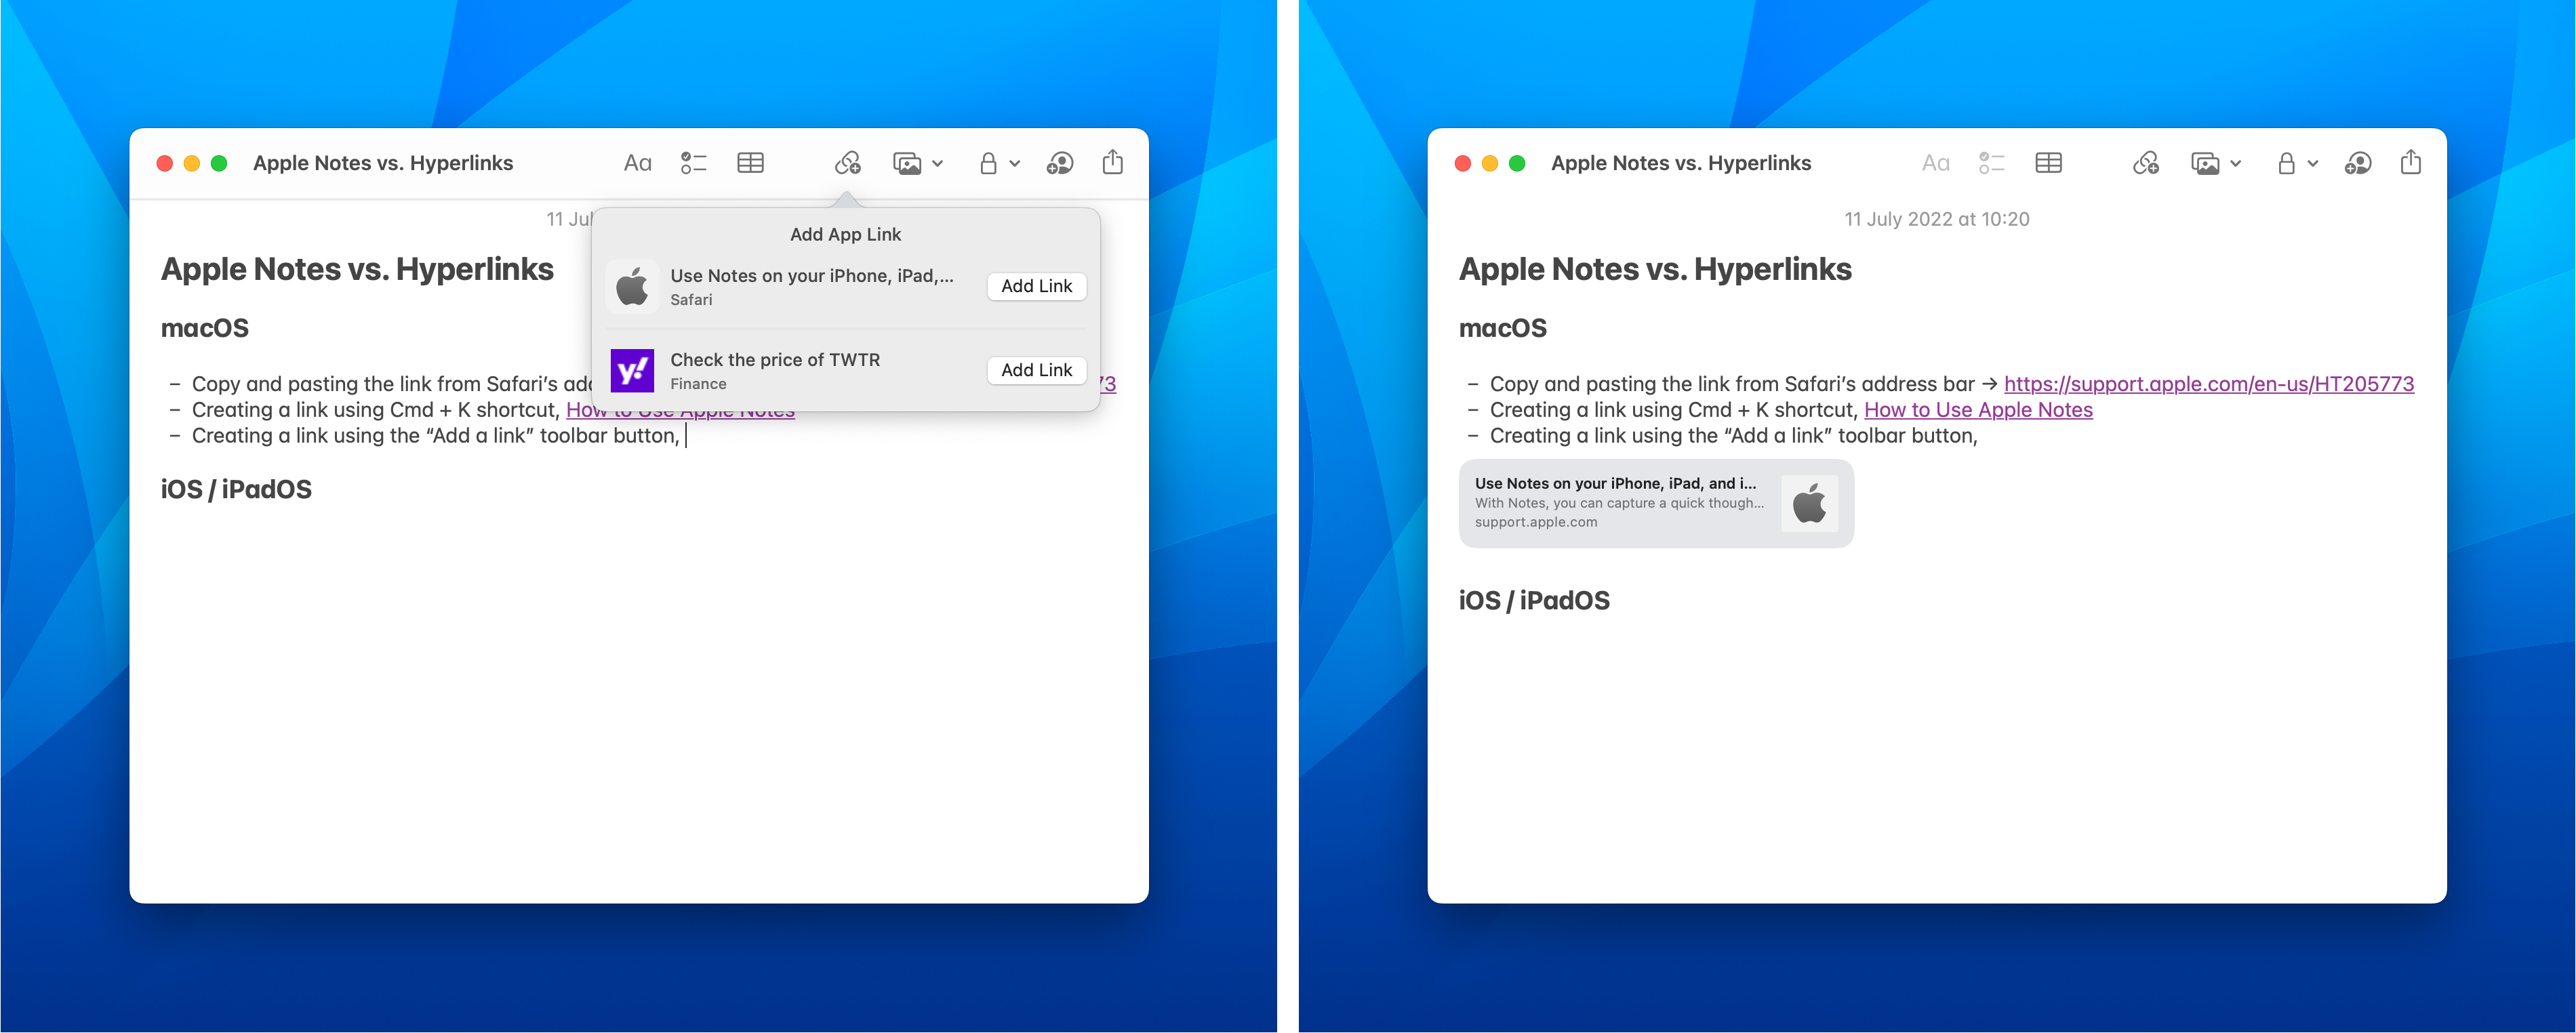Expand lock dropdown chevron in right window
The width and height of the screenshot is (2576, 1033).
(x=2312, y=164)
